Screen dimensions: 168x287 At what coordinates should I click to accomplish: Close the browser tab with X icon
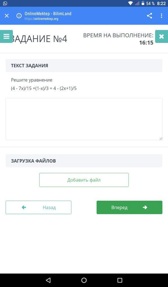pyautogui.click(x=7, y=16)
